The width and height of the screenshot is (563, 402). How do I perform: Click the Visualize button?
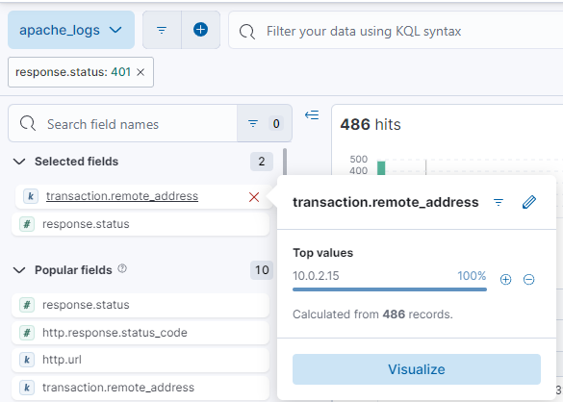(417, 369)
